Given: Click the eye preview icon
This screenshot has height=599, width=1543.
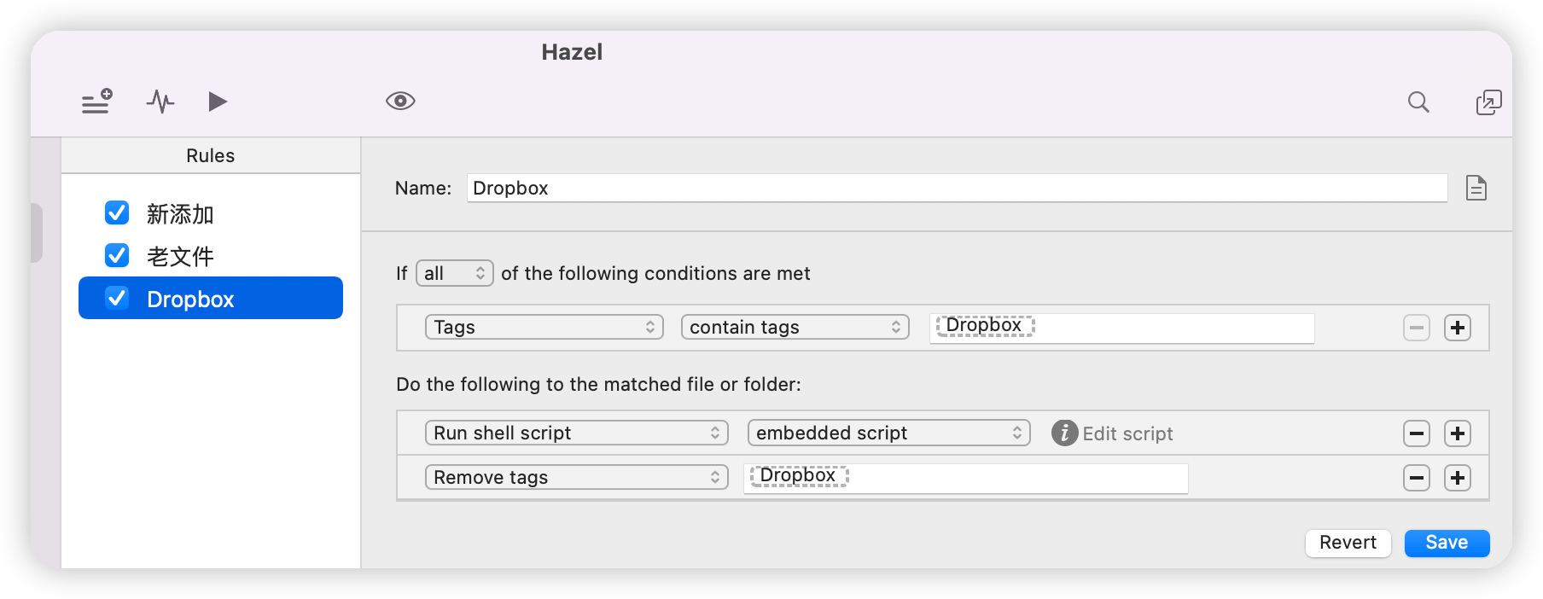Looking at the screenshot, I should (x=400, y=102).
